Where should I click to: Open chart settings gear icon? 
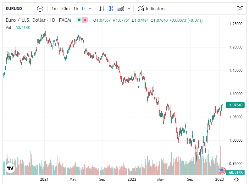pos(236,179)
